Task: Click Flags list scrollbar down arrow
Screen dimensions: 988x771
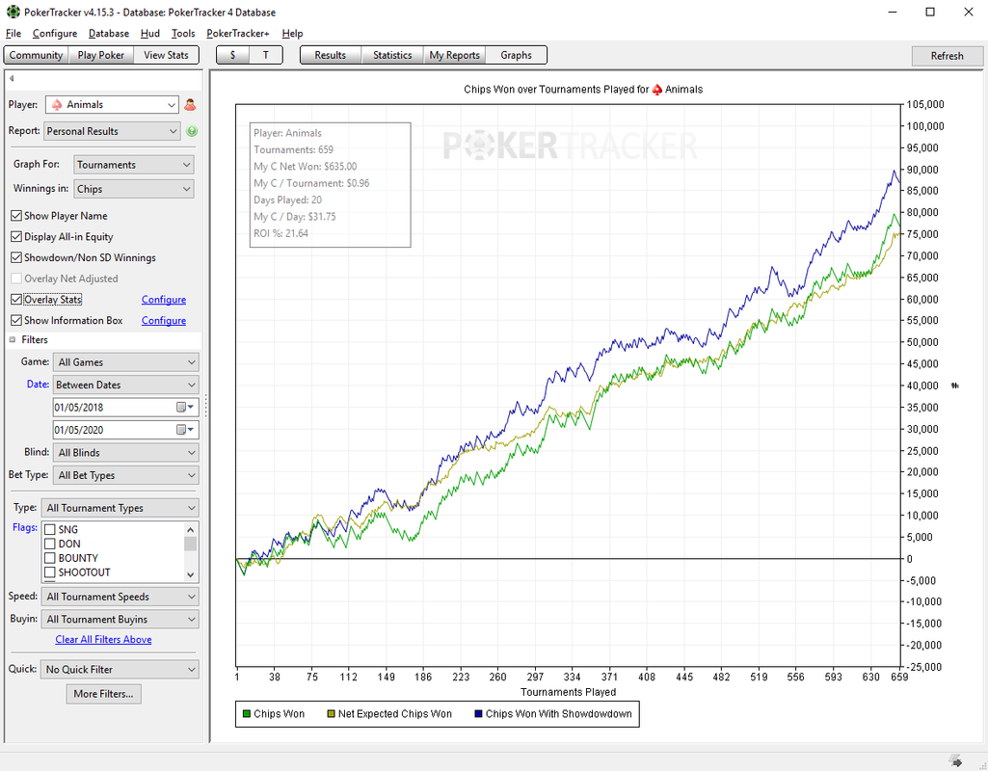Action: point(190,574)
